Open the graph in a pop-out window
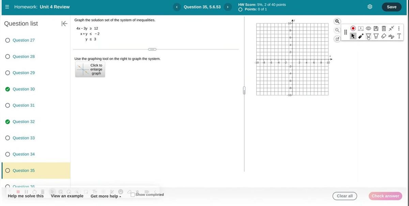The height and width of the screenshot is (206, 409). click(x=337, y=39)
